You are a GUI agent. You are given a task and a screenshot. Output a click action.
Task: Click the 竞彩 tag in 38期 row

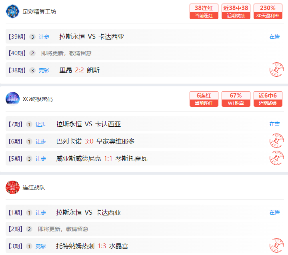pos(44,70)
